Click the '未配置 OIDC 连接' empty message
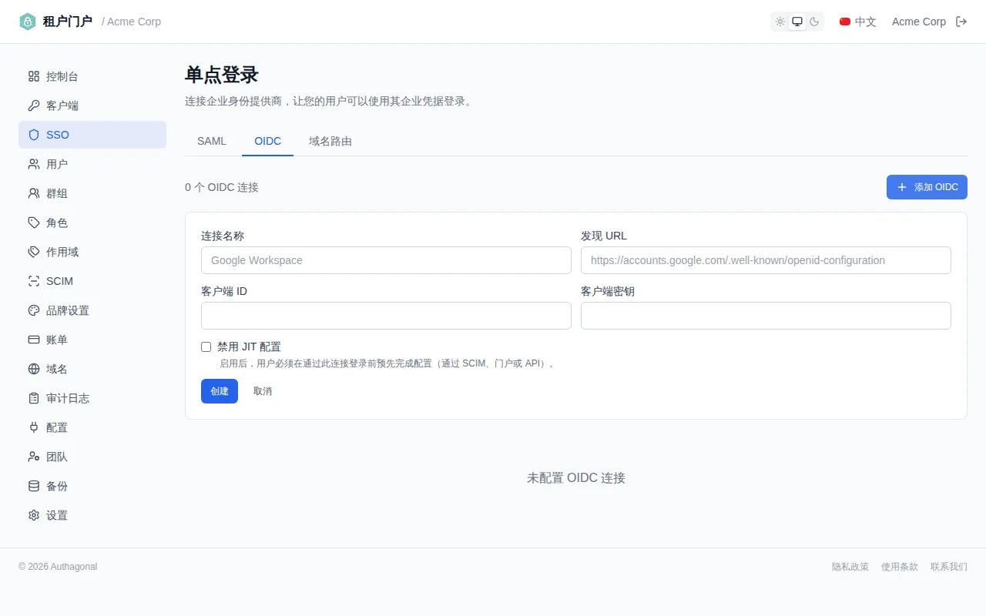This screenshot has height=616, width=986. [576, 478]
